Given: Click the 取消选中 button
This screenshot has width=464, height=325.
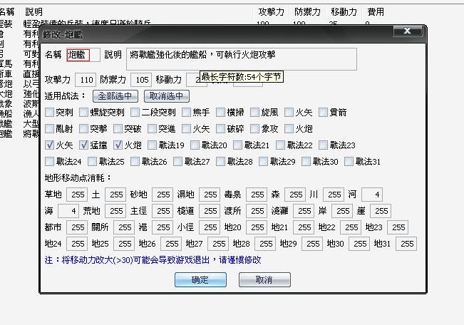Looking at the screenshot, I should (x=166, y=96).
